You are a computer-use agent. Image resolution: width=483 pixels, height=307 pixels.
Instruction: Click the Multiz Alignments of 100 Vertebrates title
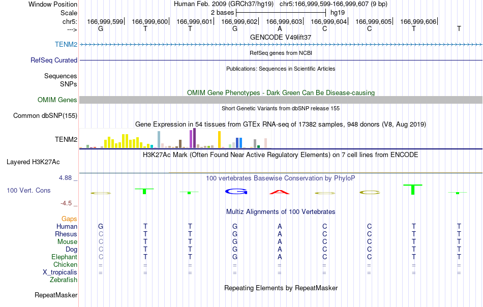tap(281, 212)
